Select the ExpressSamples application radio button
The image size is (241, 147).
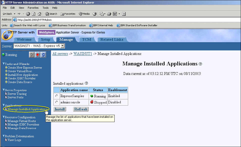pos(56,96)
